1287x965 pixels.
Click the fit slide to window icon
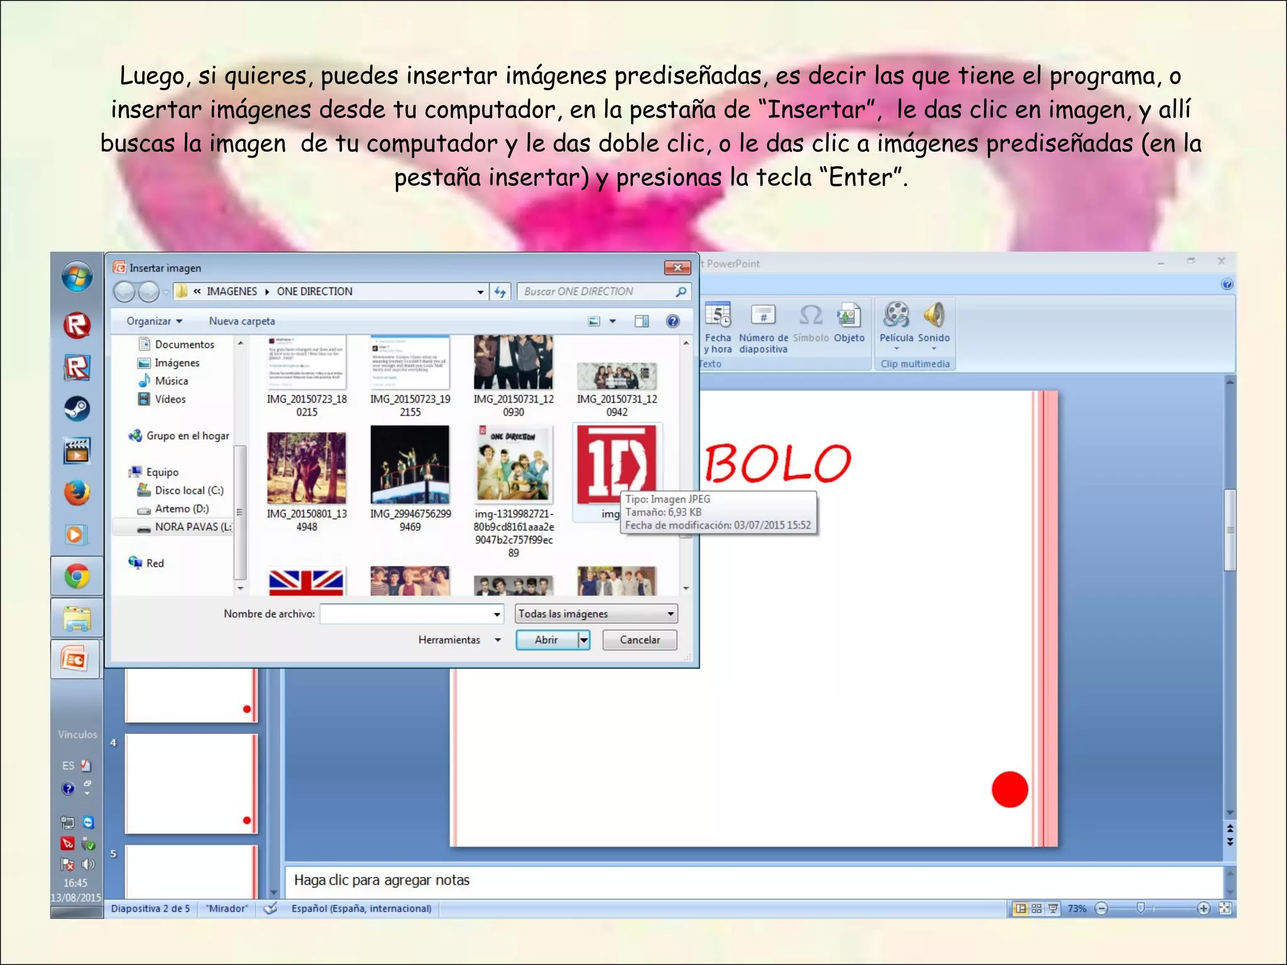(1225, 908)
